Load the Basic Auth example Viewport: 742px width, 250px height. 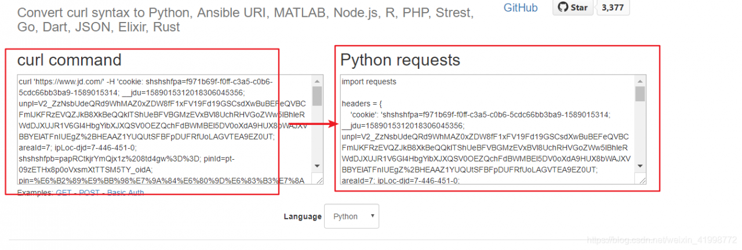coord(125,192)
